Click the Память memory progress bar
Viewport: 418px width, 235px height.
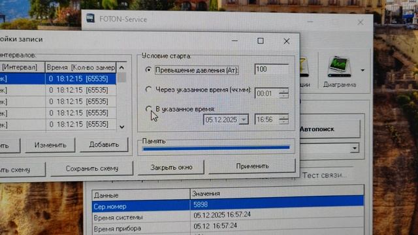[216, 148]
